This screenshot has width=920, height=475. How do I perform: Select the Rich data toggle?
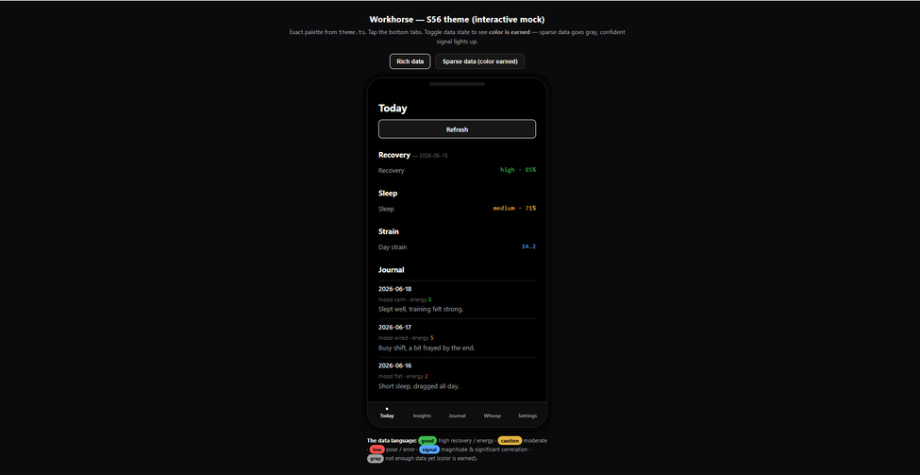tap(410, 61)
